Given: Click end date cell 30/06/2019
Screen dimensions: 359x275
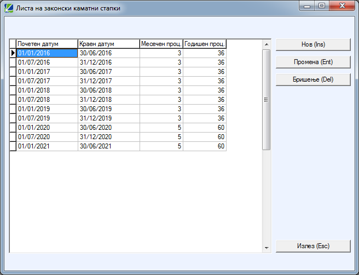Looking at the screenshot, I should coord(109,109).
